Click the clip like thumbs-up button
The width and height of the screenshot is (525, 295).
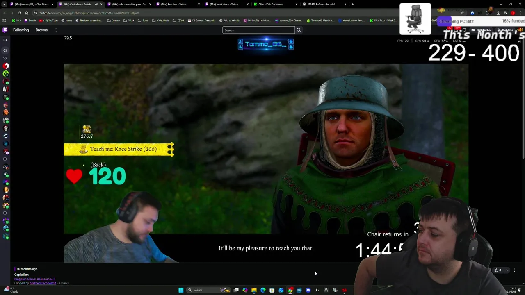click(498, 270)
